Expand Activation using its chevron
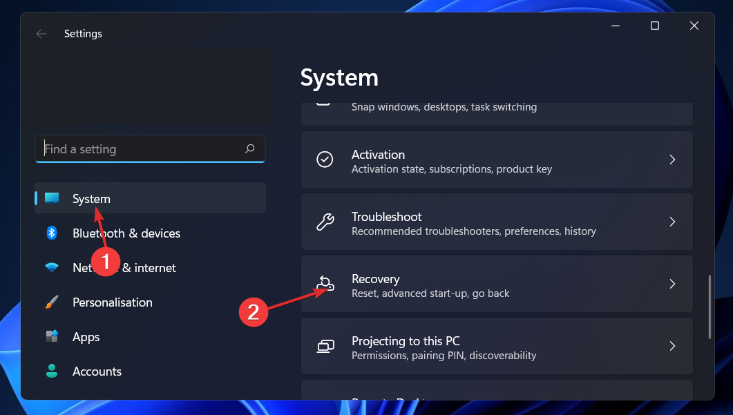This screenshot has width=733, height=415. point(672,160)
